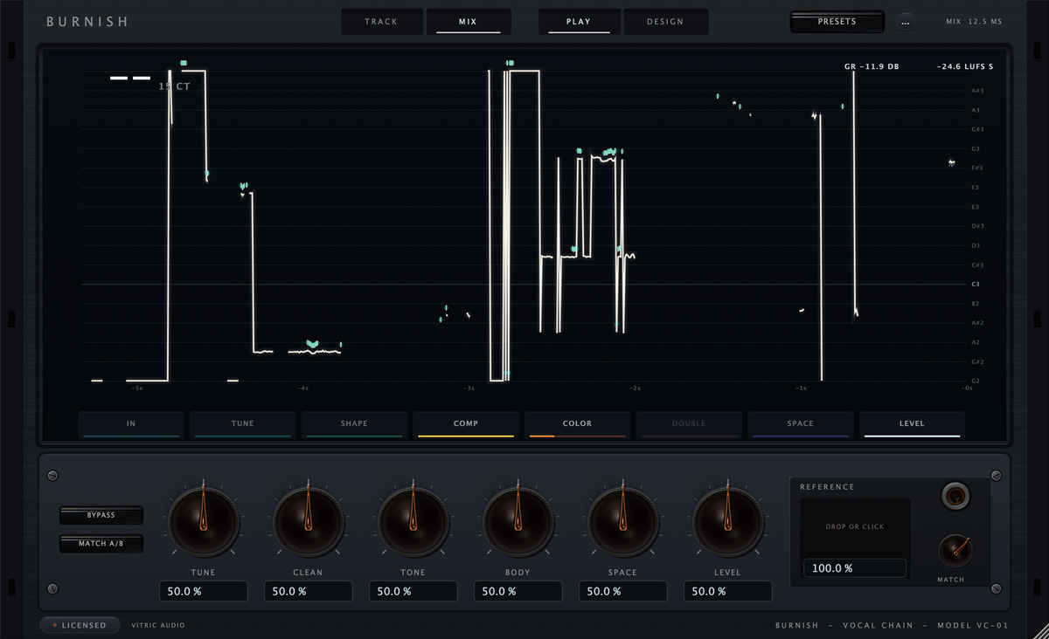
Task: Select the PLAY view tab
Action: pyautogui.click(x=579, y=22)
